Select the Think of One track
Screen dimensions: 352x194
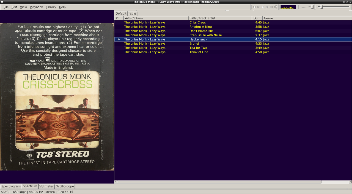[233, 52]
